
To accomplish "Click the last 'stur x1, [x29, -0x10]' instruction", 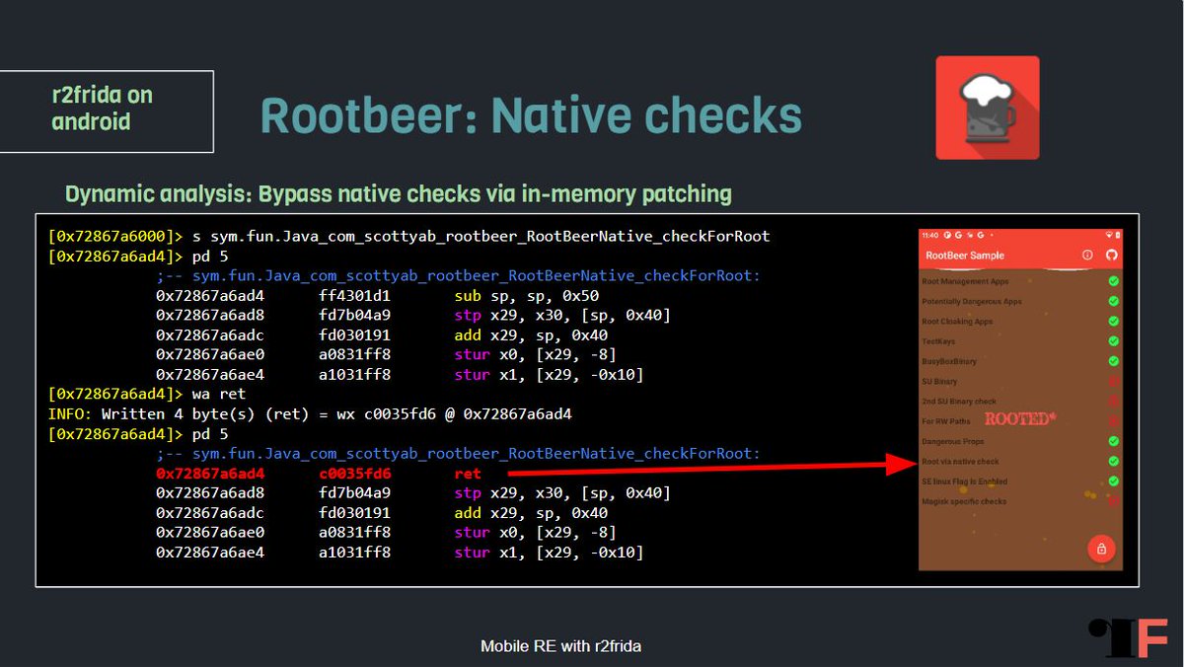I will tap(549, 553).
